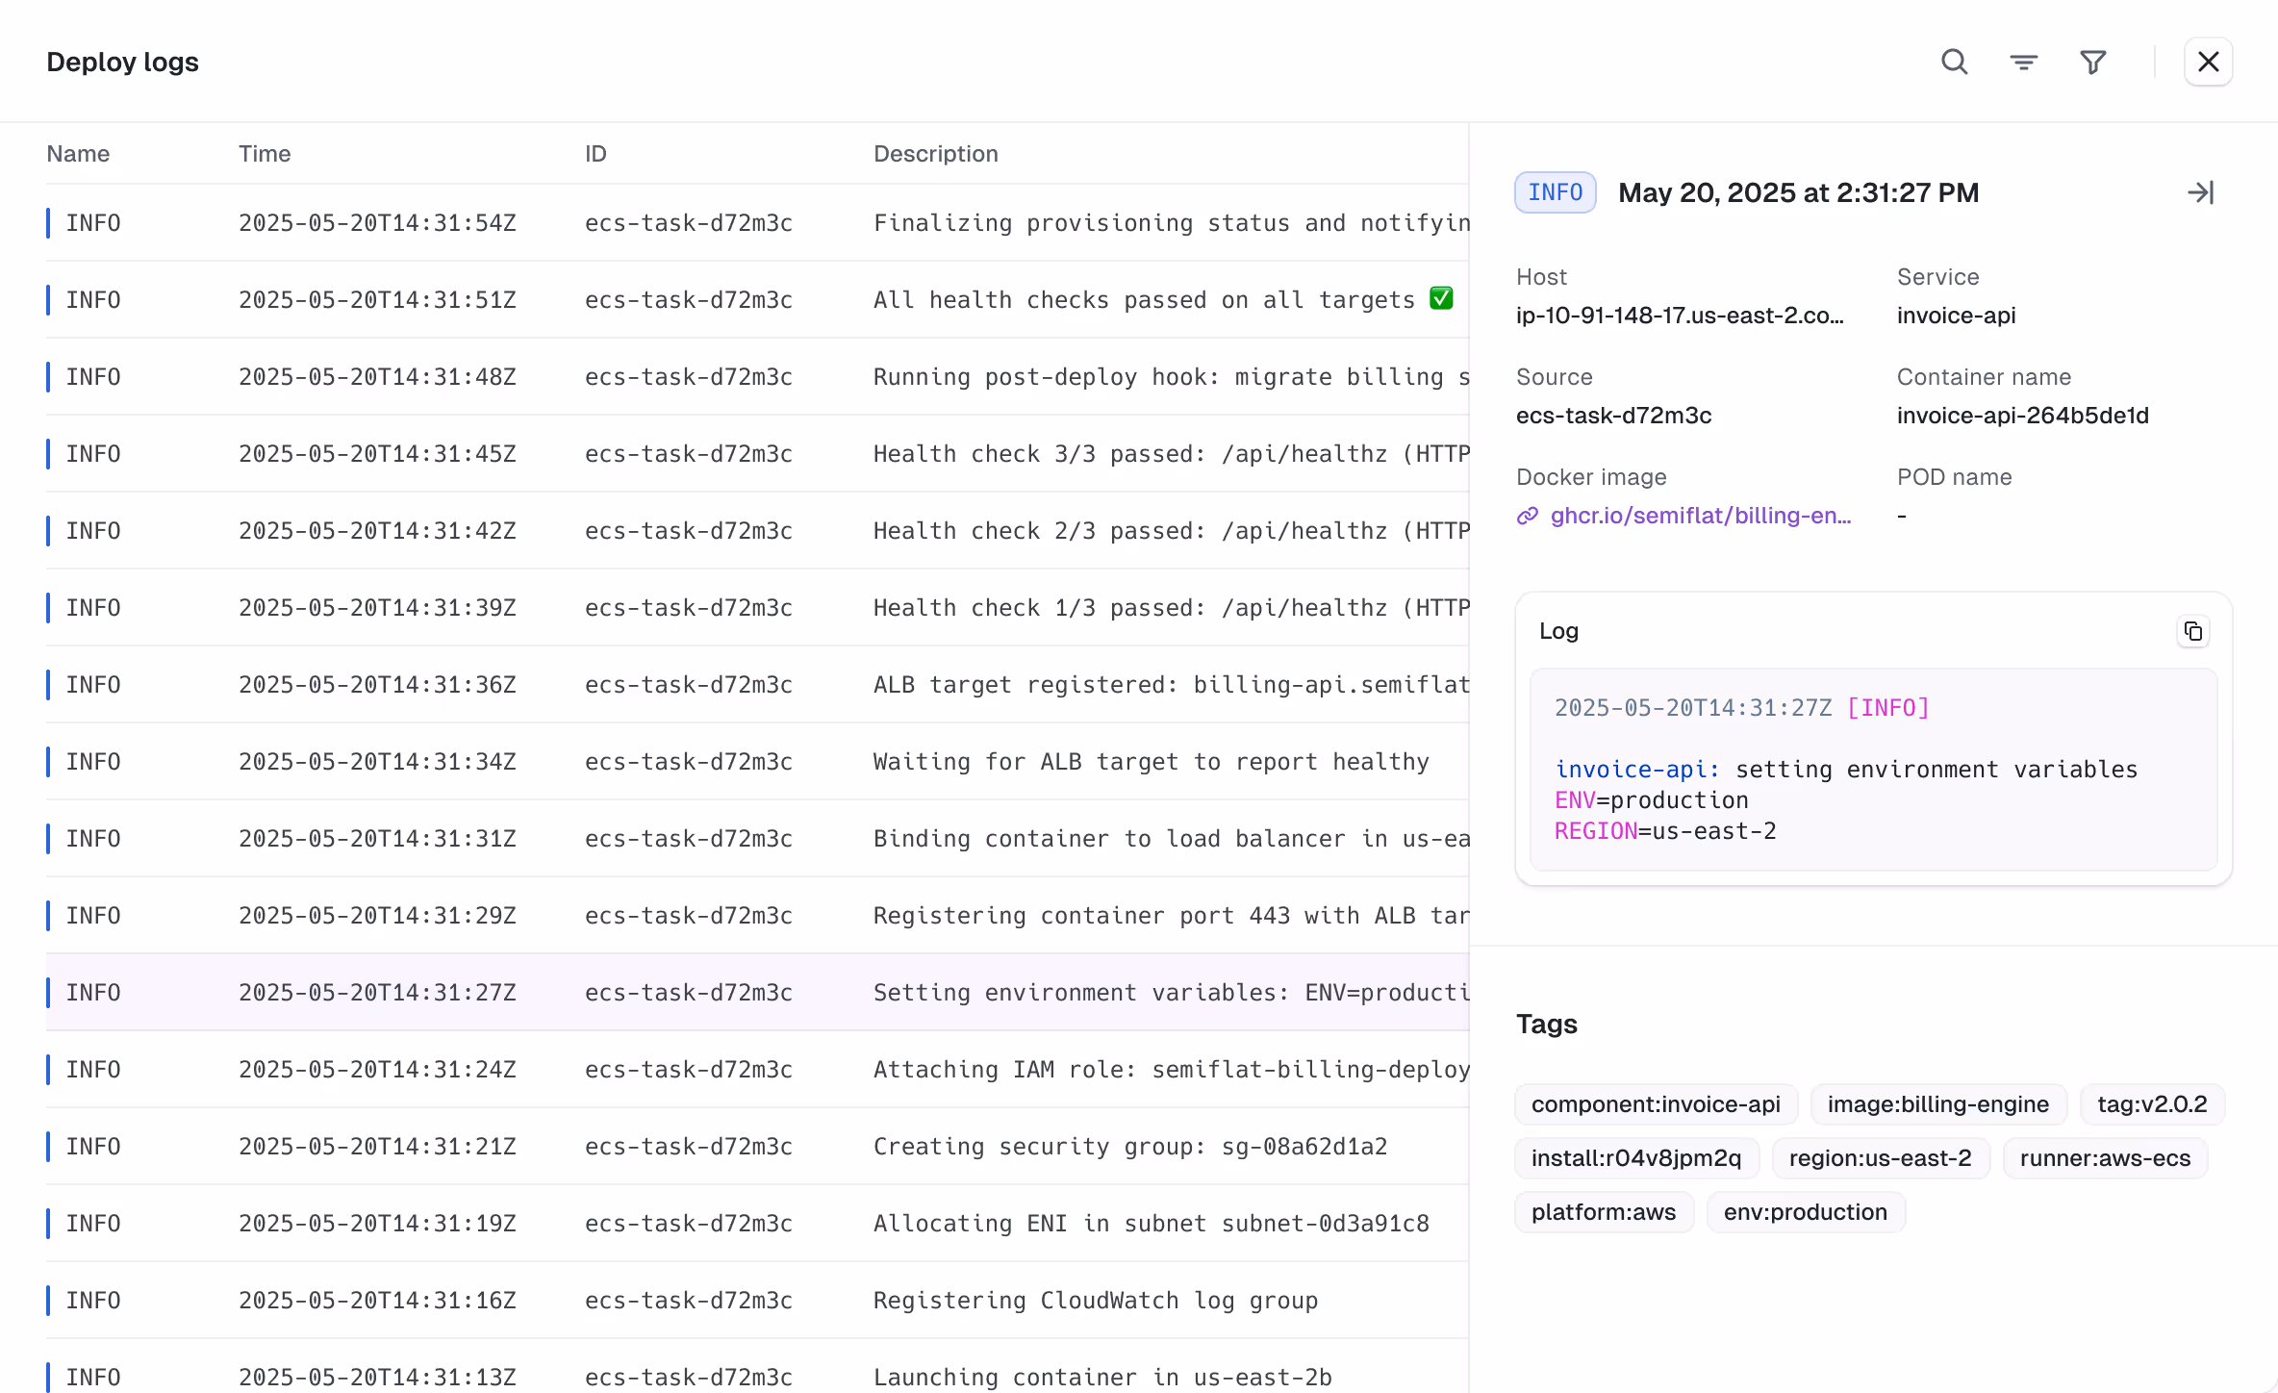2278x1393 pixels.
Task: Click the ID column header
Action: point(595,154)
